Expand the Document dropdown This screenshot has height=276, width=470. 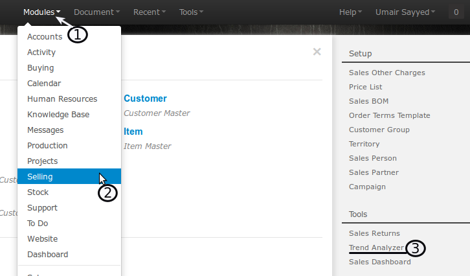(x=96, y=12)
